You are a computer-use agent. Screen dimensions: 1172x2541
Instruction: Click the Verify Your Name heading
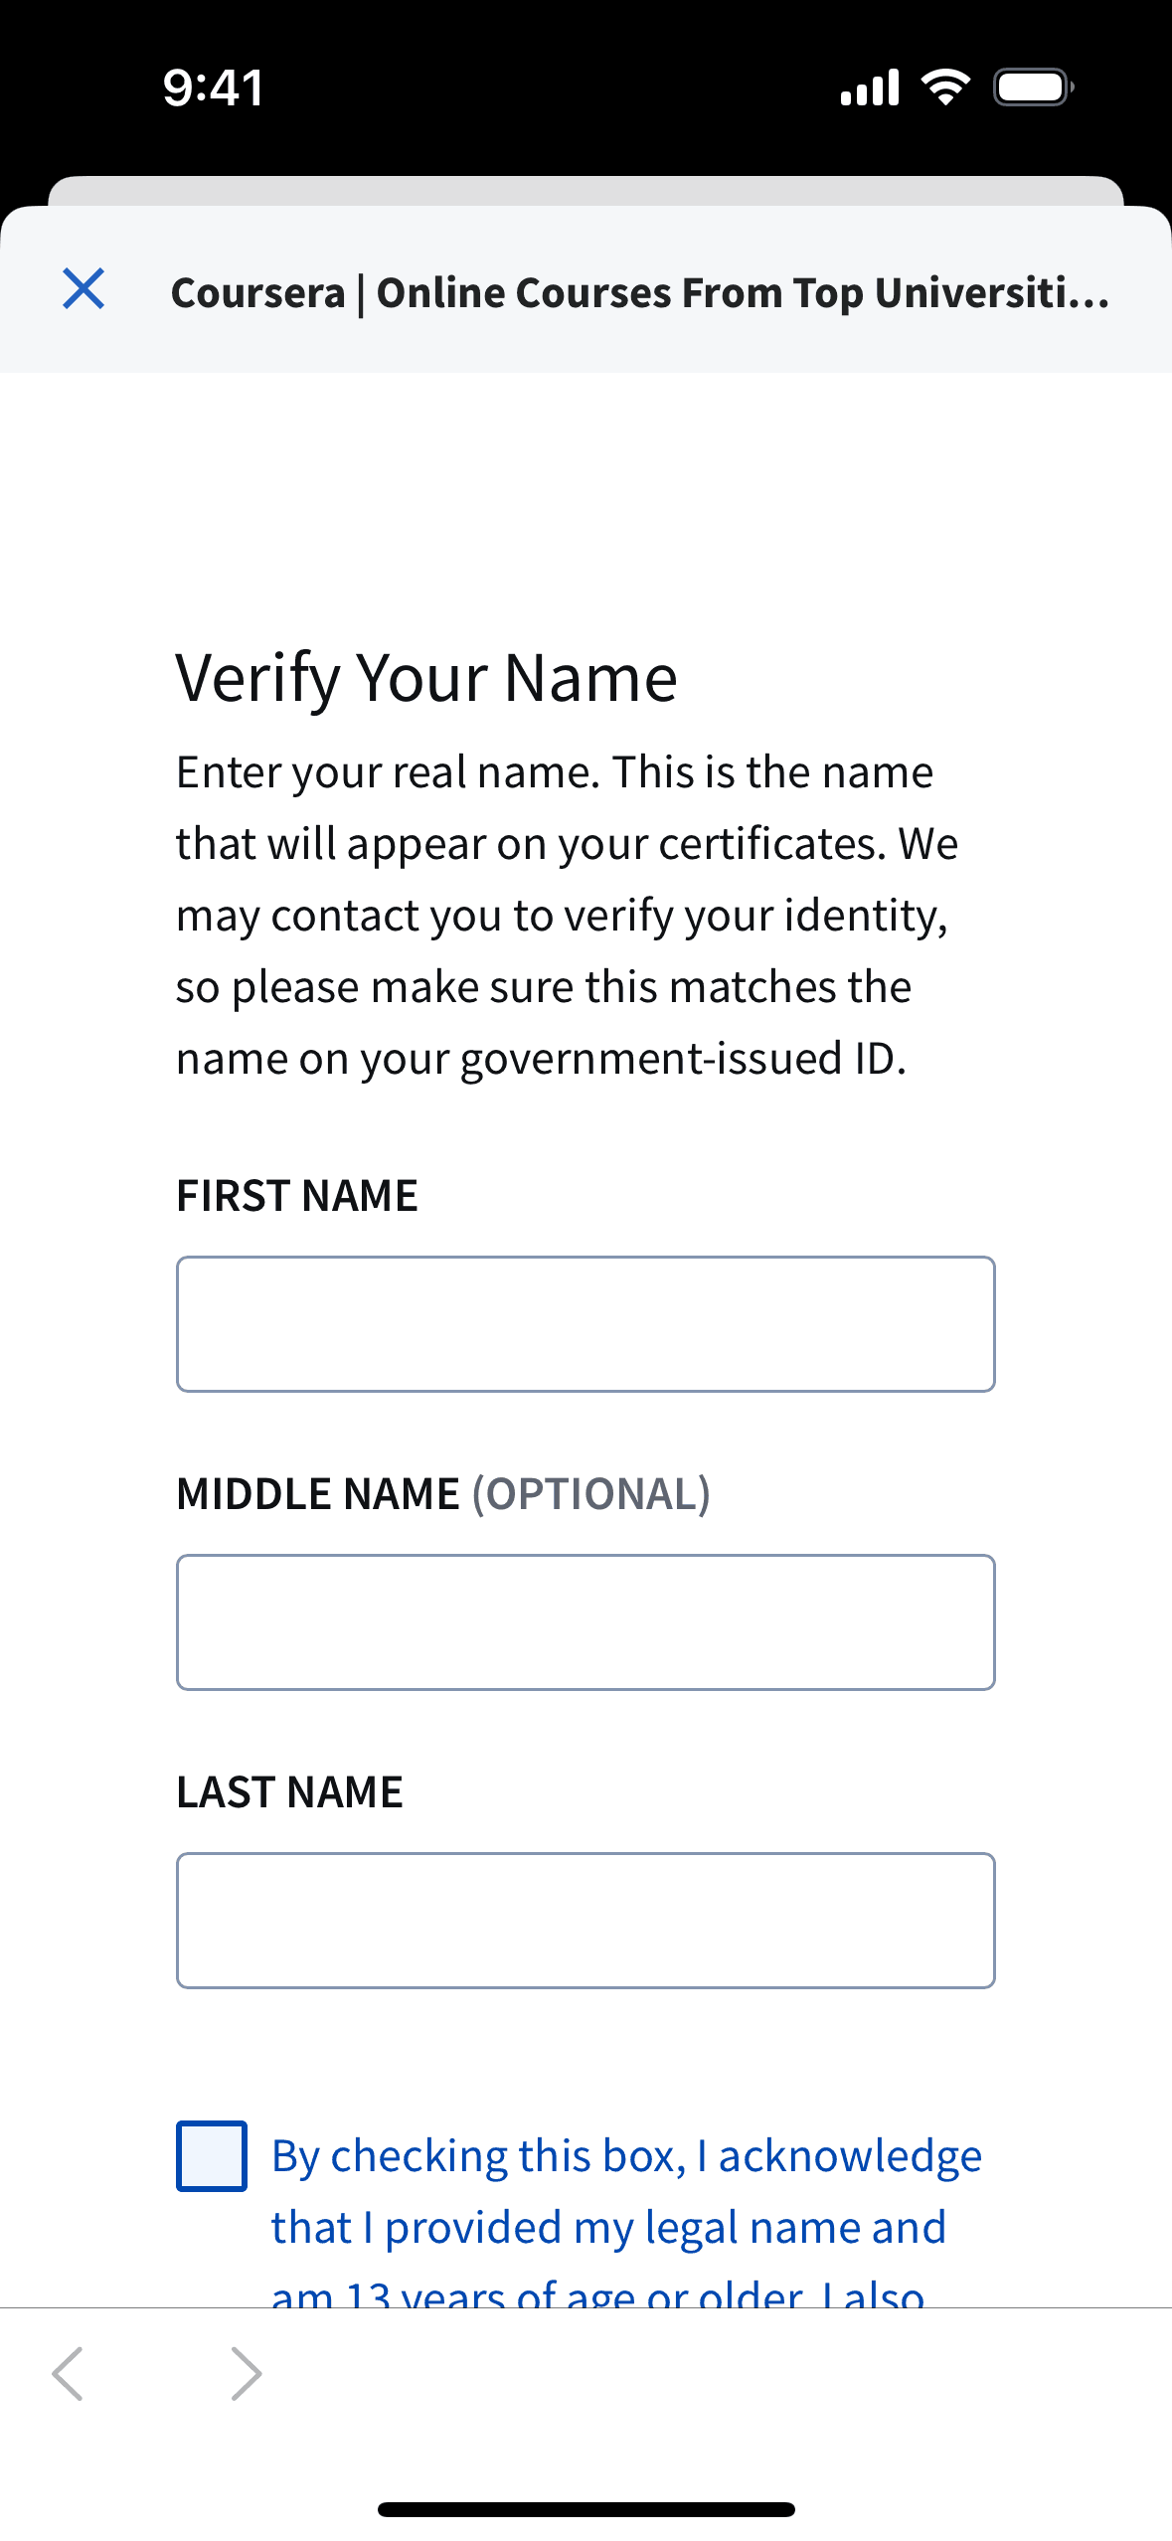[426, 679]
